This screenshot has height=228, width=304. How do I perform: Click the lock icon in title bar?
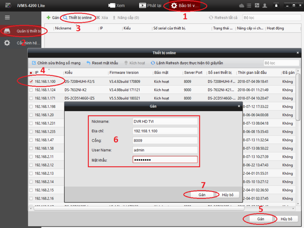coord(276,6)
